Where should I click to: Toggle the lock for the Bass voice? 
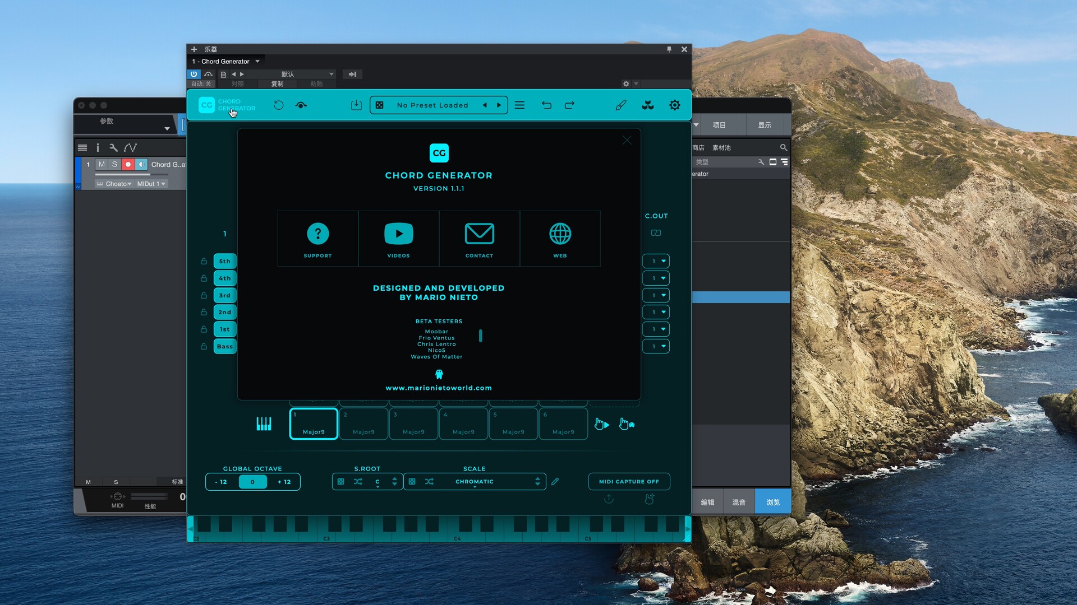click(x=204, y=346)
